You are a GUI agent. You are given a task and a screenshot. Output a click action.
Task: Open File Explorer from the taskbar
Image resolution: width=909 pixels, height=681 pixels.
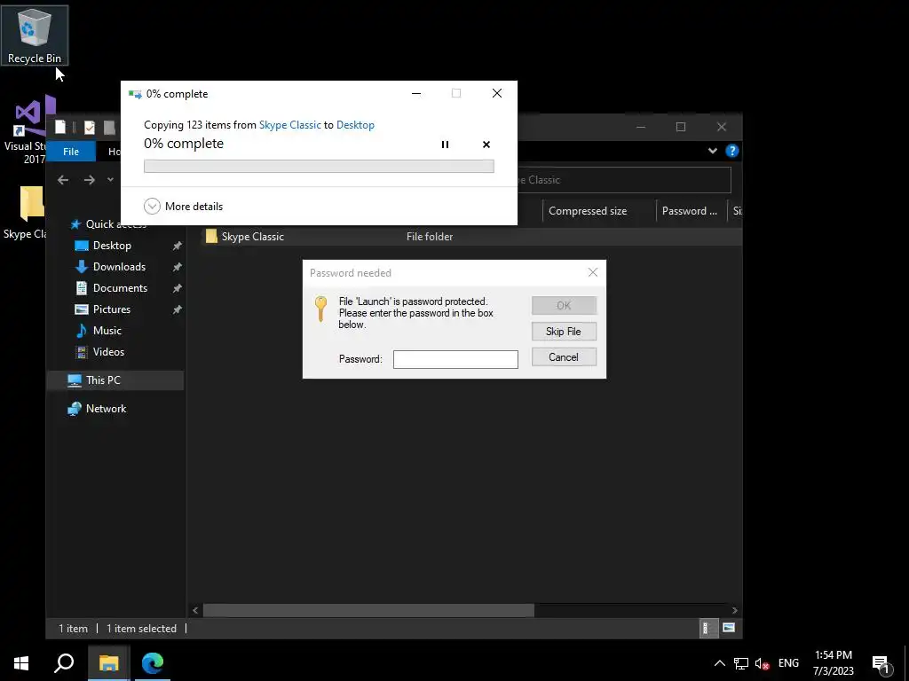click(x=108, y=663)
